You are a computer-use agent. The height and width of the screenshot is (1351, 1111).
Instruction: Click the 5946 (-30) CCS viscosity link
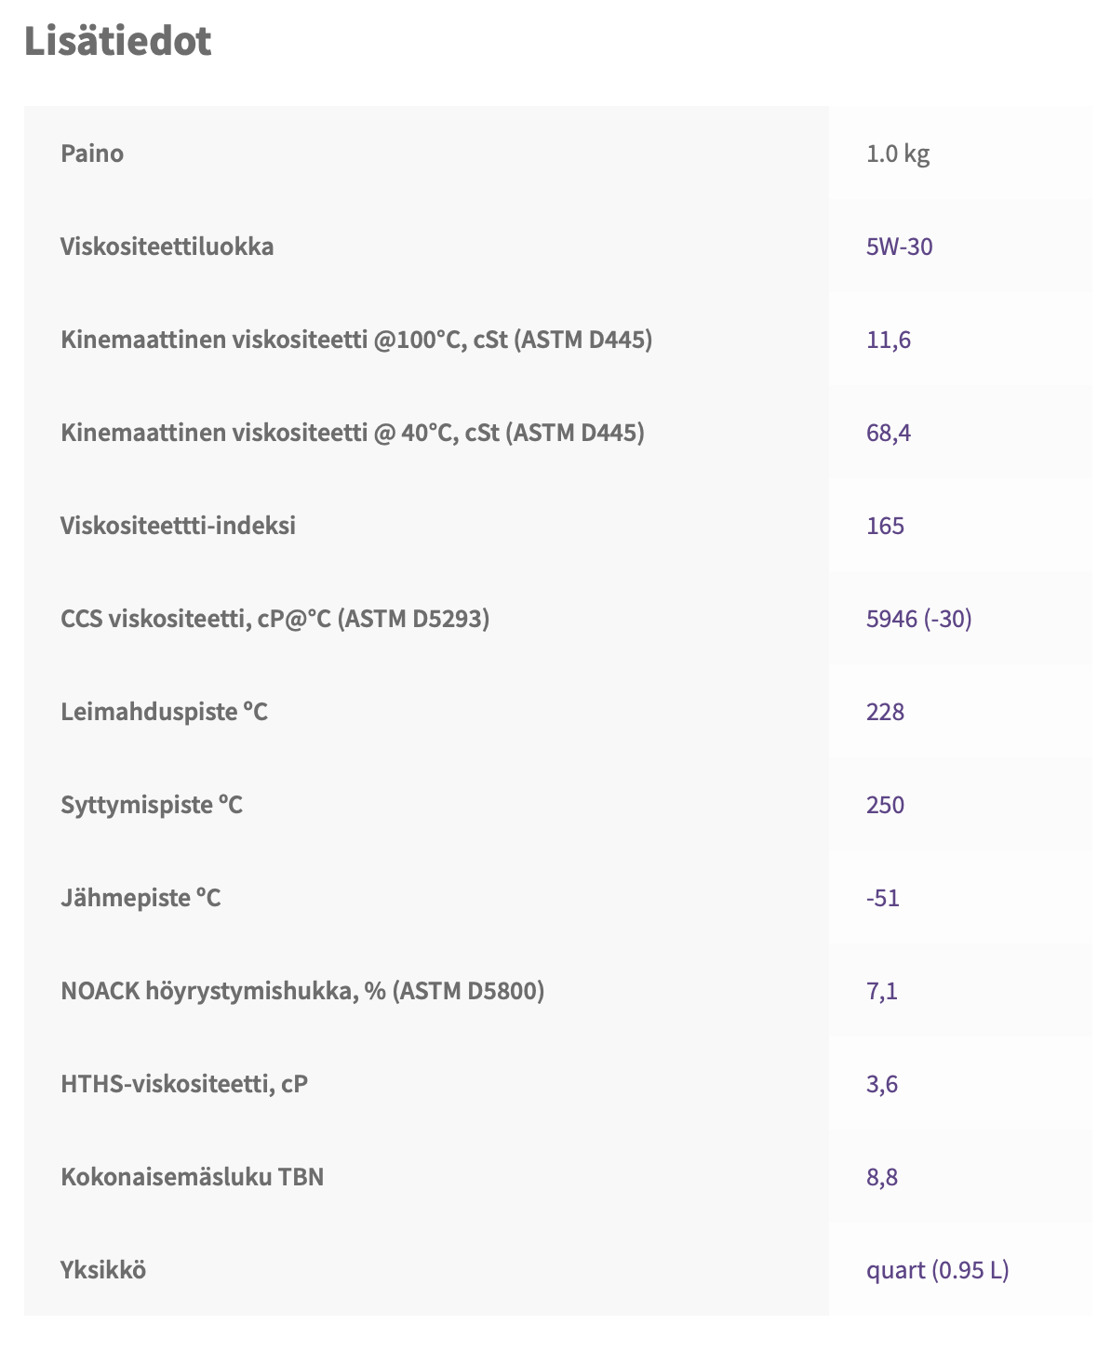918,619
